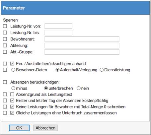Choose minus for Absenzen berücksichtigen

click(x=13, y=88)
